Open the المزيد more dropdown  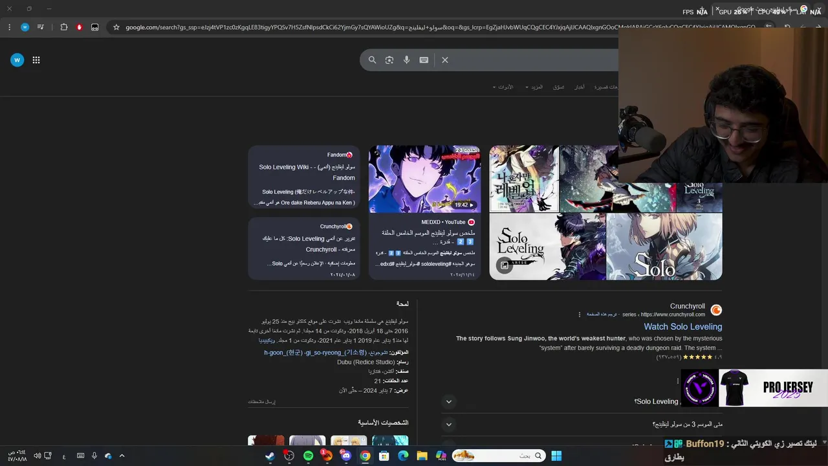tap(534, 87)
